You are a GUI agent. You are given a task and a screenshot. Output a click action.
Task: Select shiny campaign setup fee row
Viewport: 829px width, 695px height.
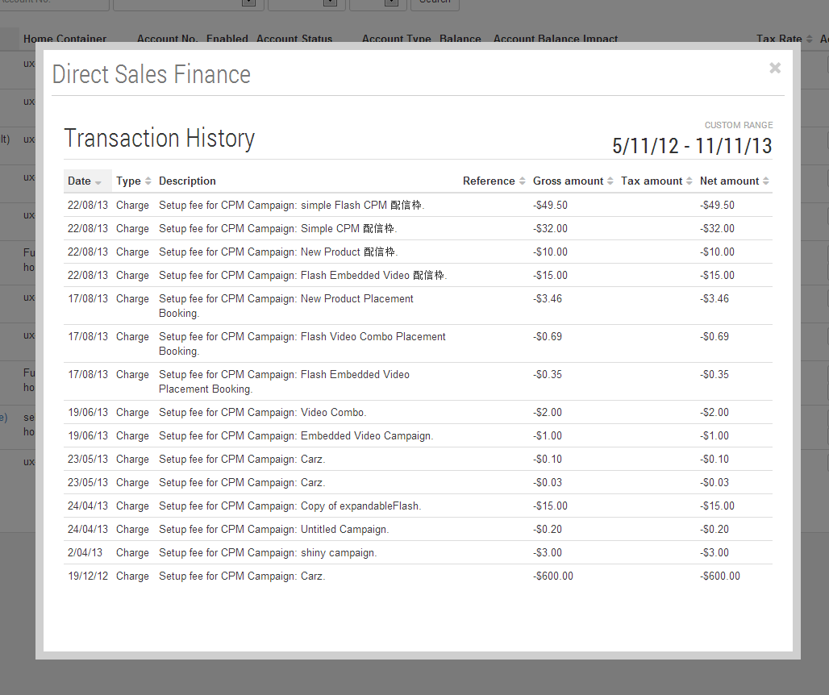(418, 553)
